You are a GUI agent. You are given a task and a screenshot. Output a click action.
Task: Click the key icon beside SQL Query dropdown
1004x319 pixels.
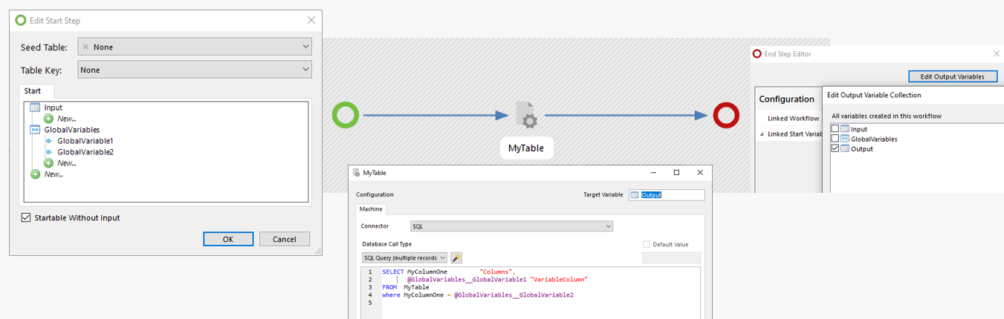(456, 258)
